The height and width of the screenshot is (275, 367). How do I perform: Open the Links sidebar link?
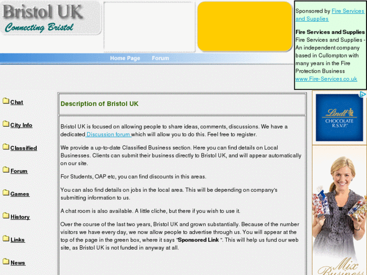point(18,240)
